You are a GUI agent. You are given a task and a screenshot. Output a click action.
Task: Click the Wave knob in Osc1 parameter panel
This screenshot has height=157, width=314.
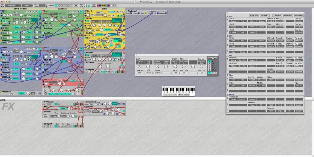(x=157, y=67)
